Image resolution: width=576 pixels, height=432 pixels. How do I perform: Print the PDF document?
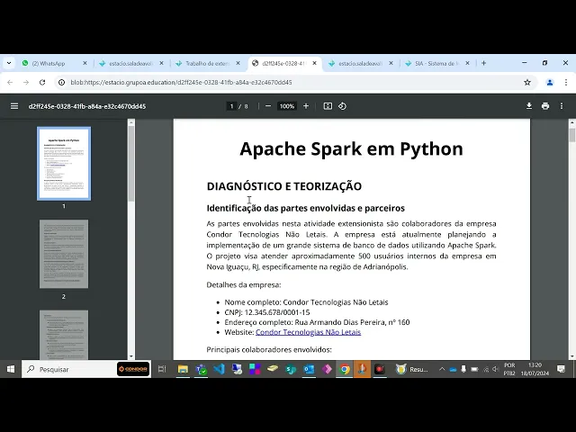coord(545,106)
